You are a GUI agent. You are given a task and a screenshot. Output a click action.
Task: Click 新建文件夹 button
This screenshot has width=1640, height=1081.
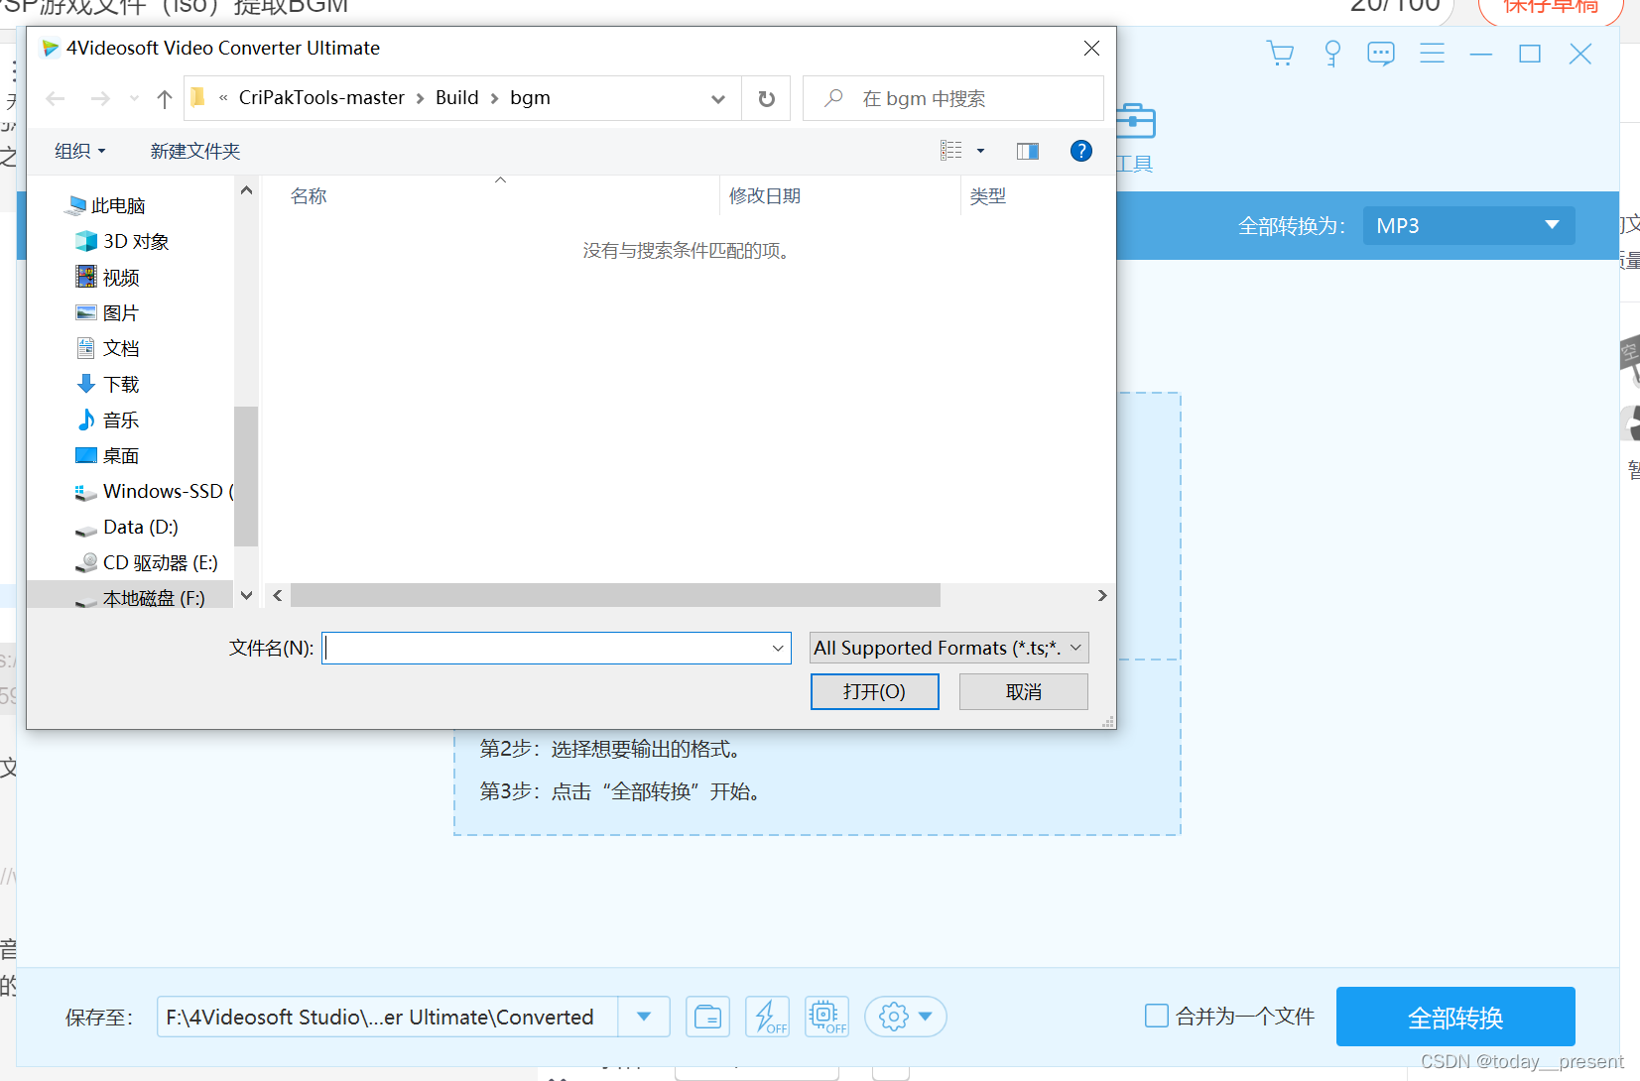195,151
